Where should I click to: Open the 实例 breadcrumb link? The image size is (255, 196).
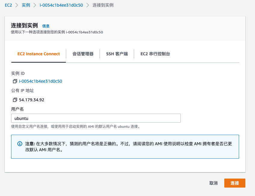pyautogui.click(x=26, y=5)
